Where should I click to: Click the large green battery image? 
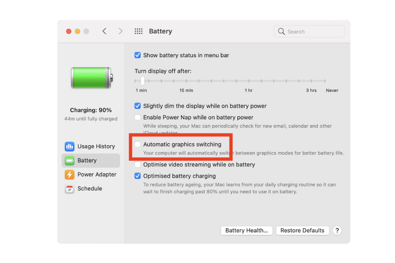pos(92,78)
